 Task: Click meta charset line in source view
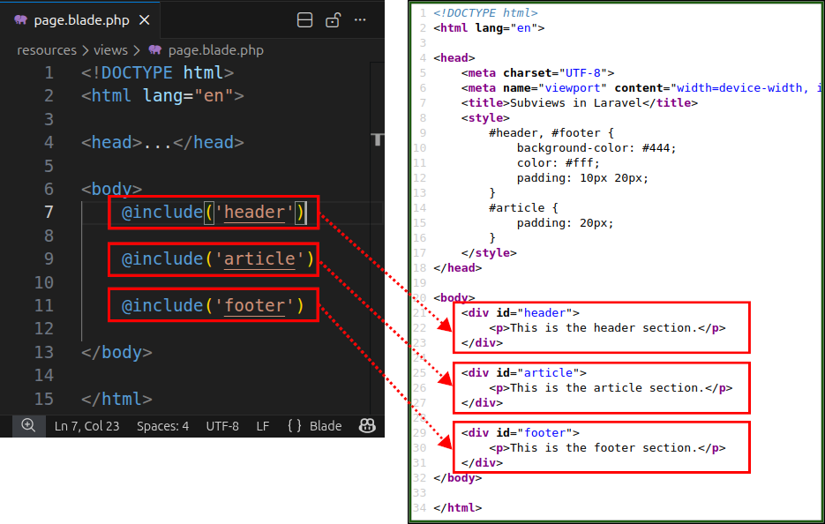(x=537, y=72)
